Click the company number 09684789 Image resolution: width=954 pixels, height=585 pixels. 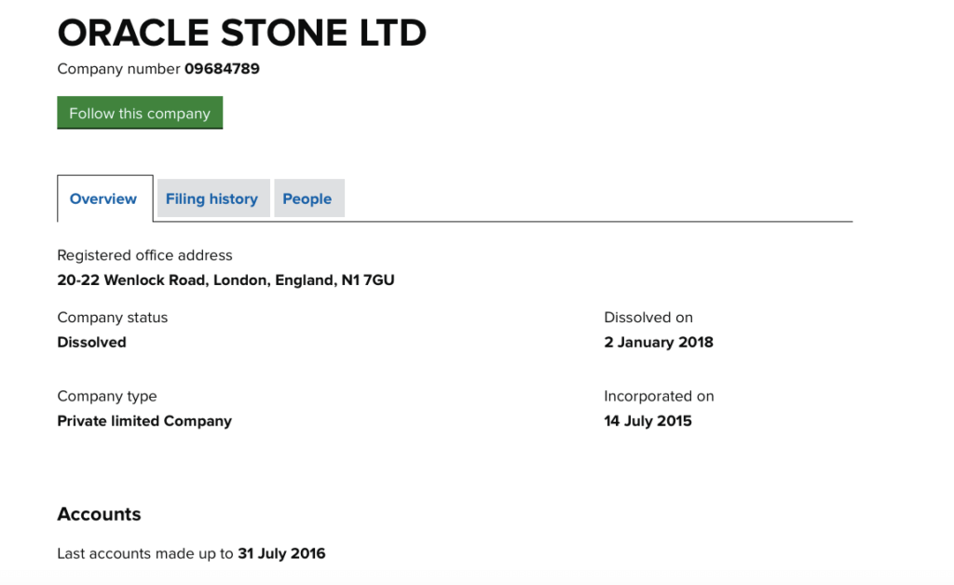coord(222,69)
